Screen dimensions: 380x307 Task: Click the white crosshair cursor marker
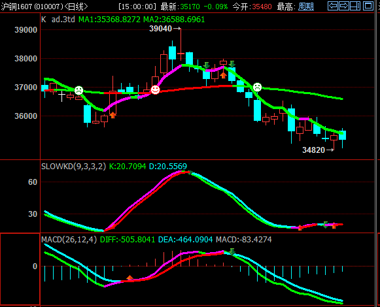[61, 95]
